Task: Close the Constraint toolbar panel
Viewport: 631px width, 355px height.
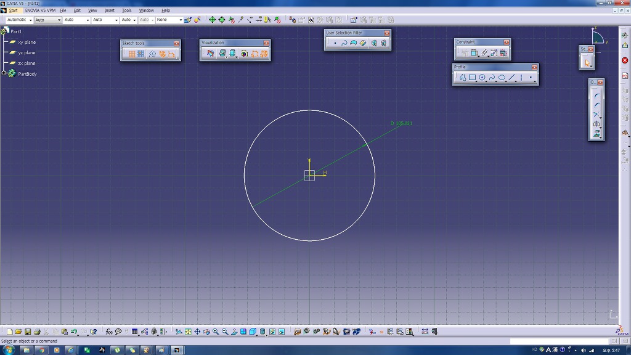Action: (507, 42)
